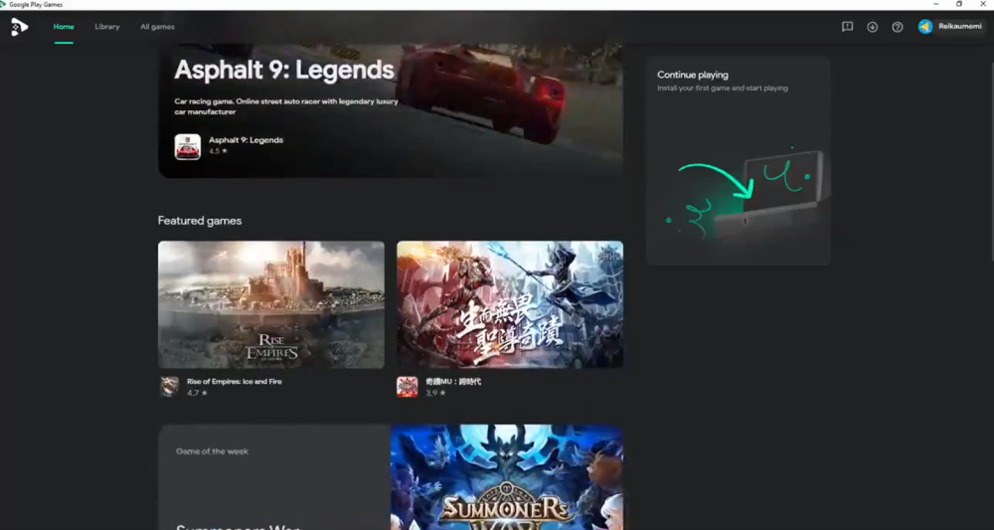Image resolution: width=994 pixels, height=530 pixels.
Task: Open the Home tab
Action: point(64,27)
